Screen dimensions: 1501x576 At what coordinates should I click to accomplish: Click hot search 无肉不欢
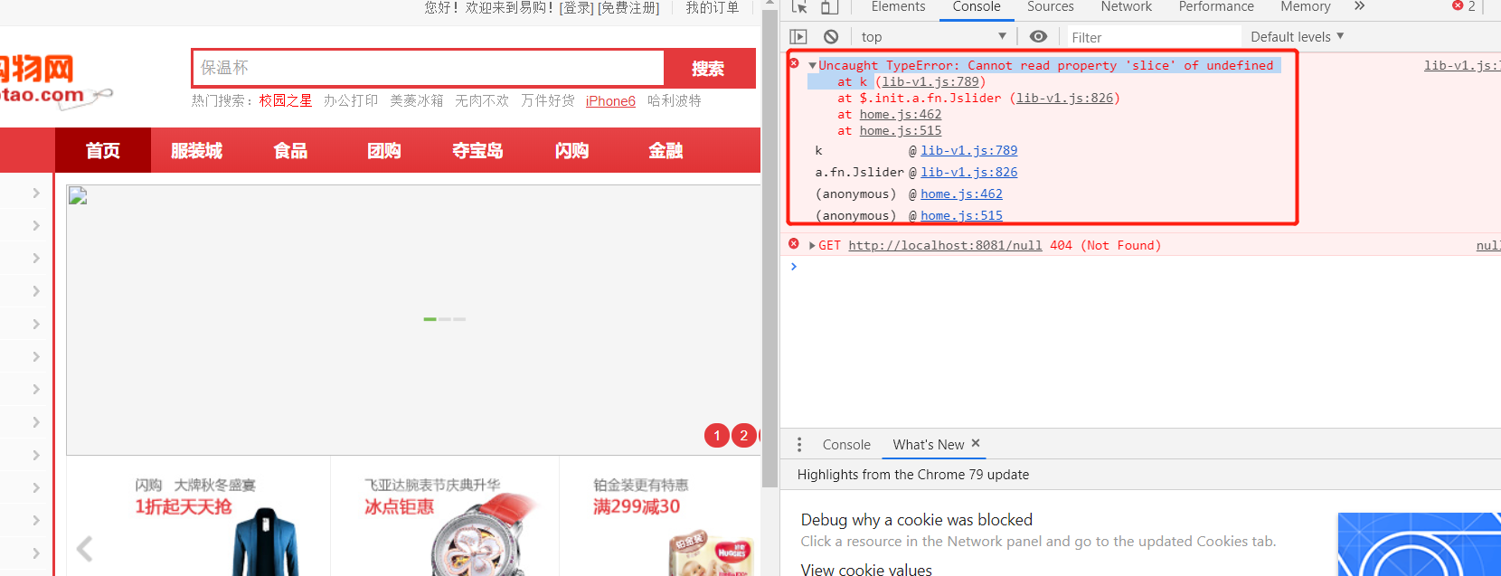482,100
